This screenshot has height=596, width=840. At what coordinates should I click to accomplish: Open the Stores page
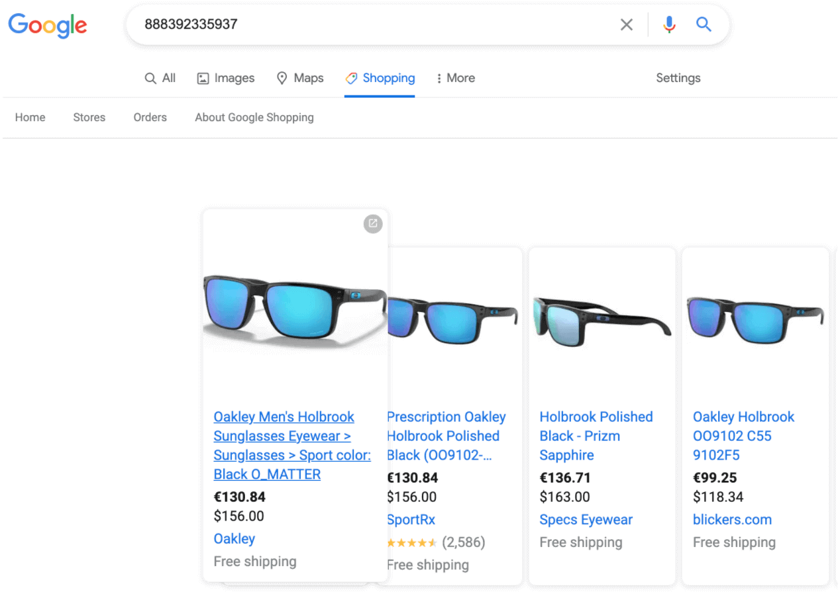pyautogui.click(x=89, y=117)
